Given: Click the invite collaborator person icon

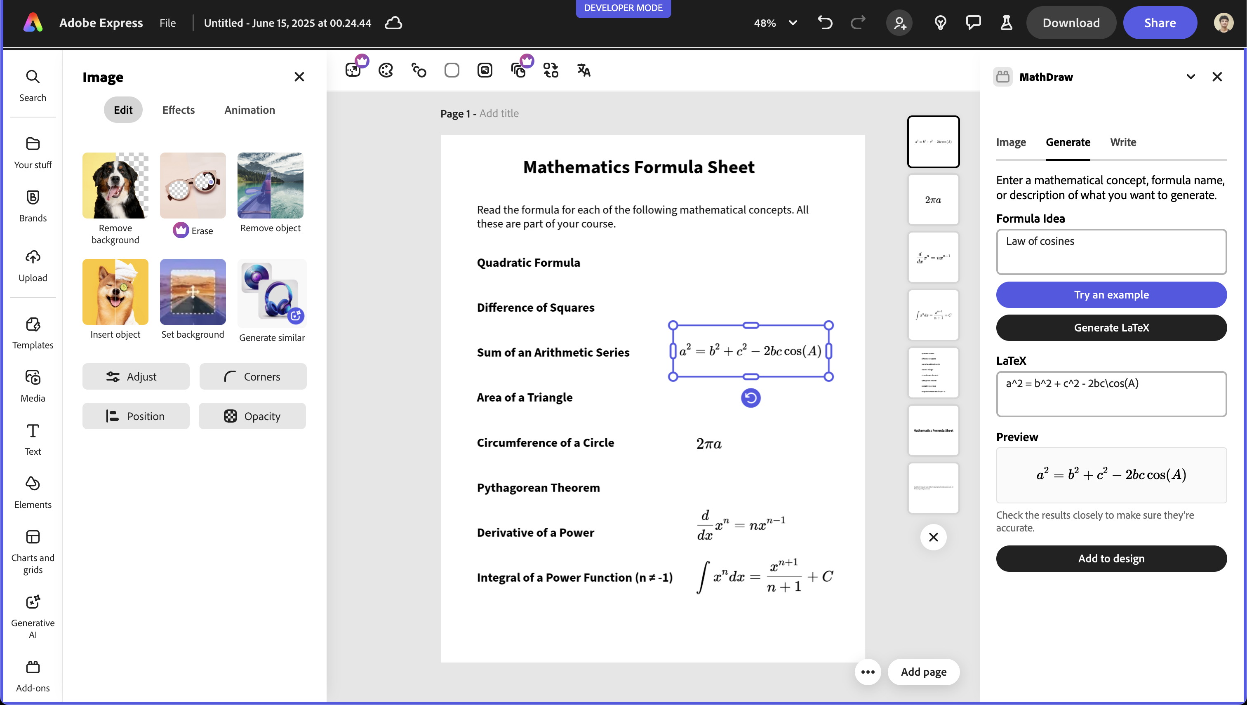Looking at the screenshot, I should coord(899,23).
